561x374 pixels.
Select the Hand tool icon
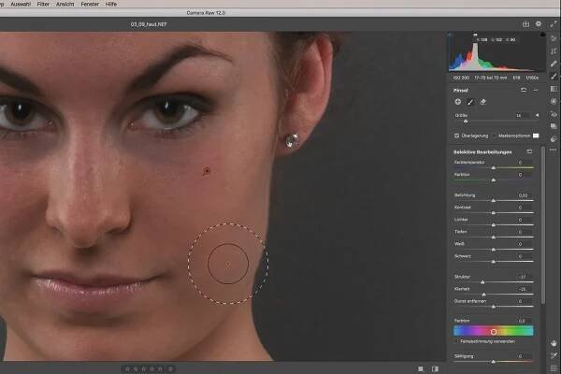pos(554,343)
